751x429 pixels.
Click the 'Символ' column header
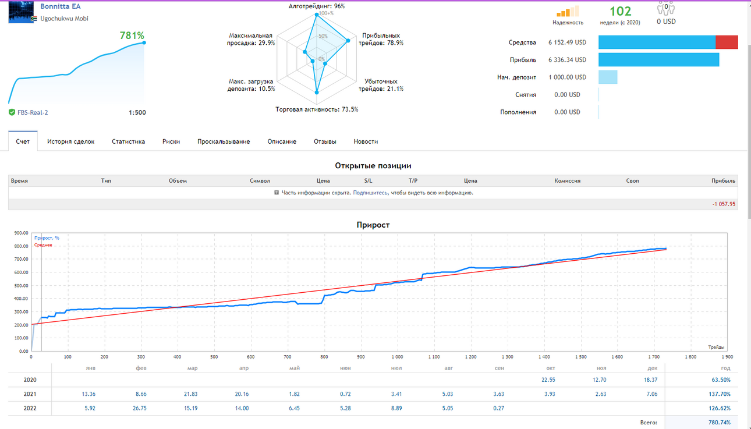coord(260,180)
